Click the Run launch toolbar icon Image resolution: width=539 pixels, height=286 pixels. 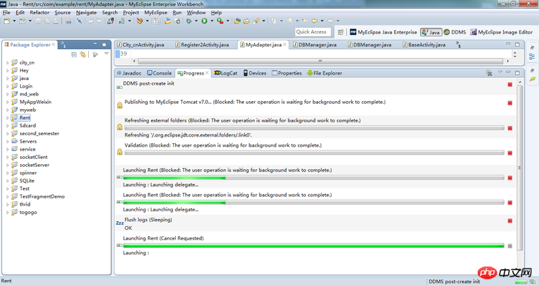pyautogui.click(x=203, y=22)
